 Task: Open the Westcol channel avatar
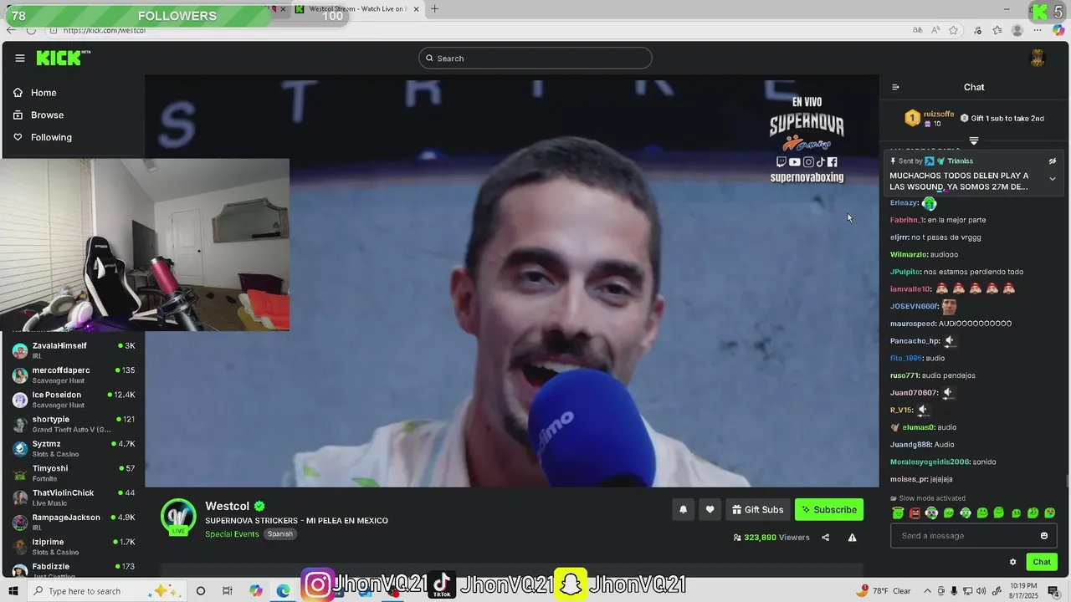[178, 517]
